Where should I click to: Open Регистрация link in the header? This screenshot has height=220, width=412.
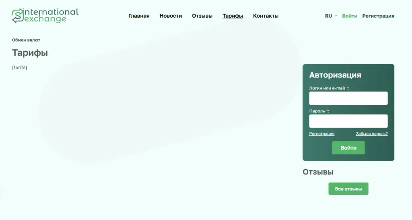[x=378, y=16]
